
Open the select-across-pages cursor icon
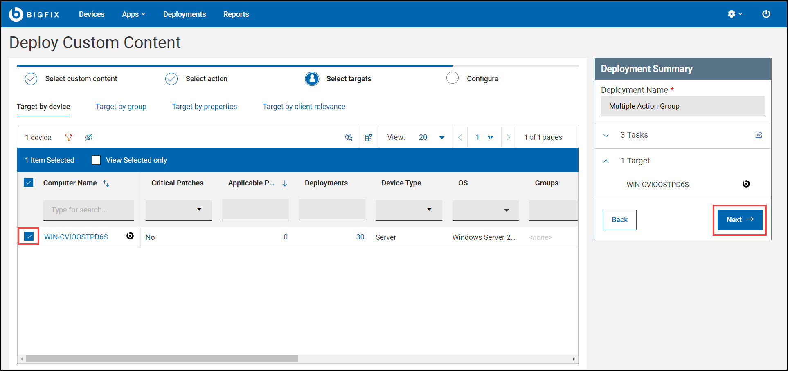pos(349,137)
